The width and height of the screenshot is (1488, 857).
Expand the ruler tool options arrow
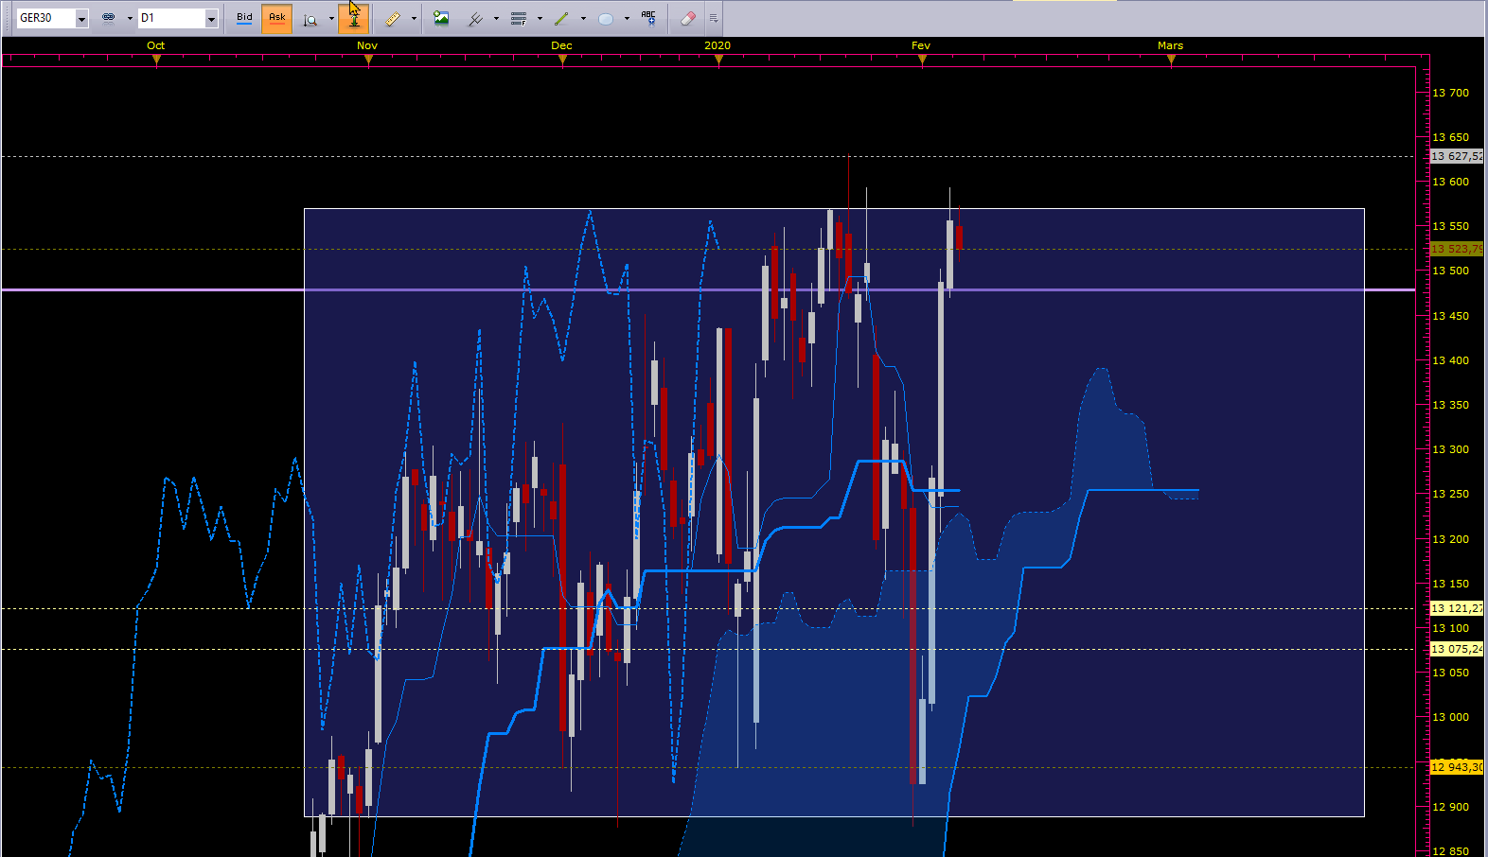point(414,19)
